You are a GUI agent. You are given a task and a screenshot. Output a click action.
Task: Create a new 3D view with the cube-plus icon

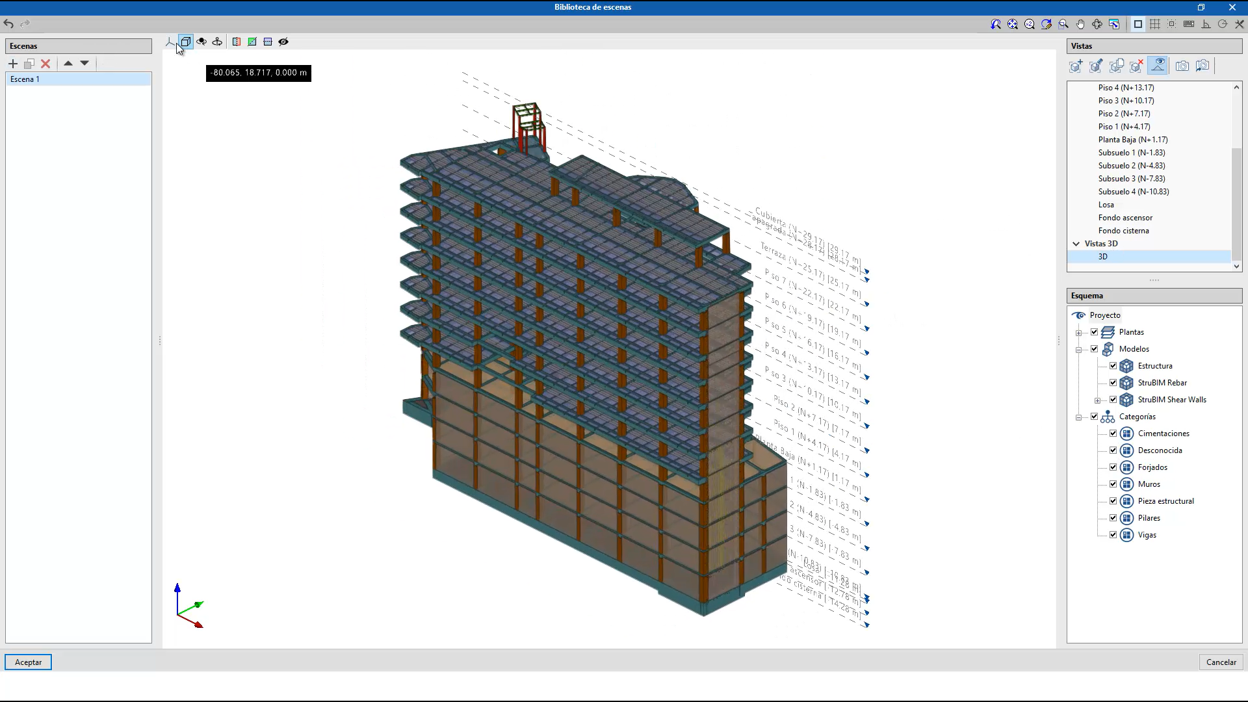click(1076, 66)
